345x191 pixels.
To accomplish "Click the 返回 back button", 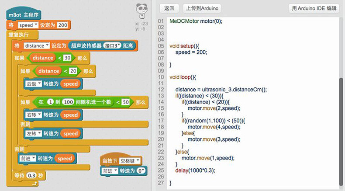I will point(169,8).
